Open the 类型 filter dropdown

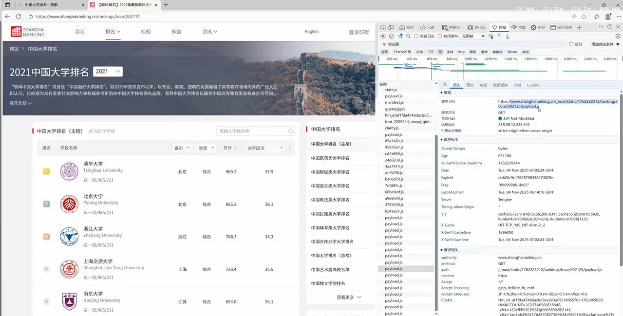(x=207, y=148)
